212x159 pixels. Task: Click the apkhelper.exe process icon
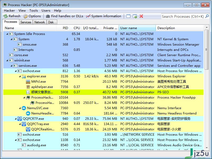click(28, 87)
